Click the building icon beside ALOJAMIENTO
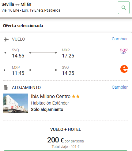132x151 pixels. 6,88
